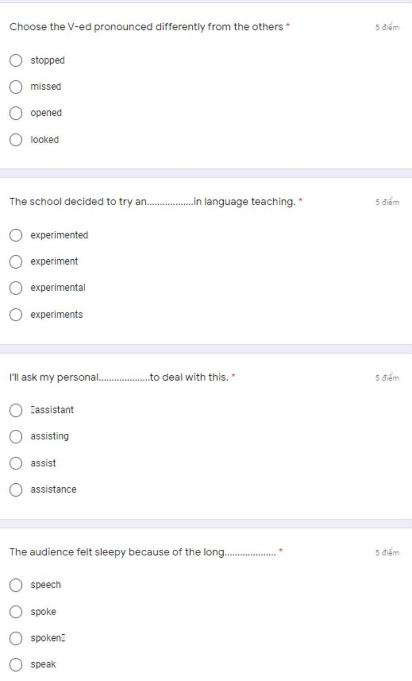Select the 'looked' answer option
412x681 pixels.
point(16,140)
